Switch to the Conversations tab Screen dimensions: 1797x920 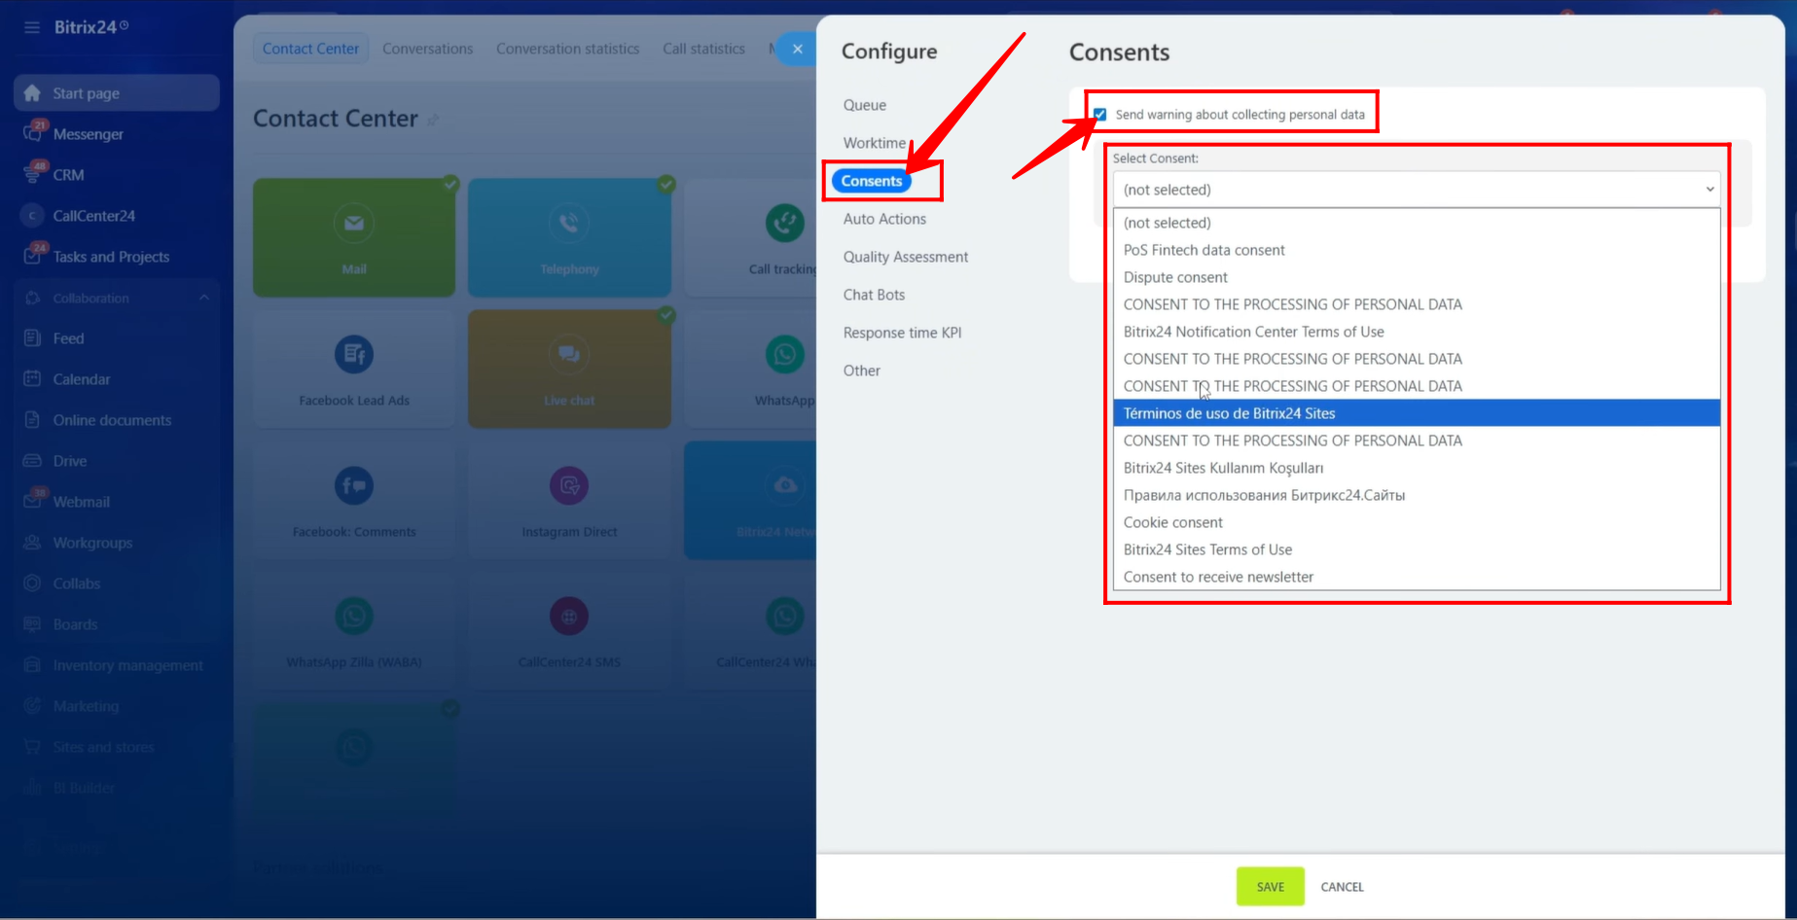[x=427, y=49]
